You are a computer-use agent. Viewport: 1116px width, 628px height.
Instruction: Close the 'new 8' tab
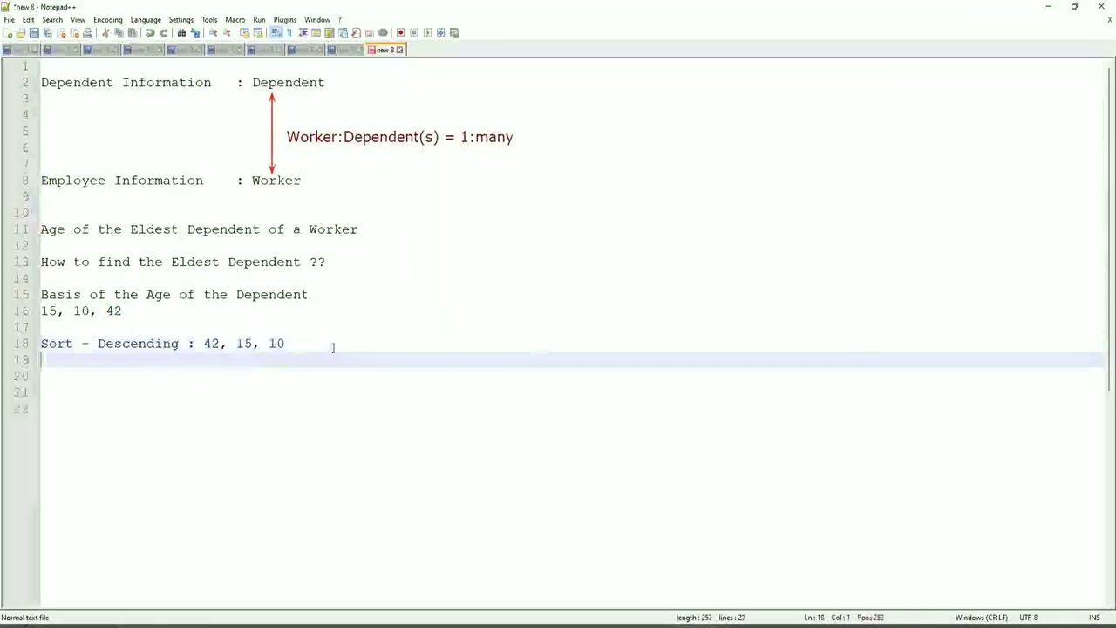click(400, 50)
